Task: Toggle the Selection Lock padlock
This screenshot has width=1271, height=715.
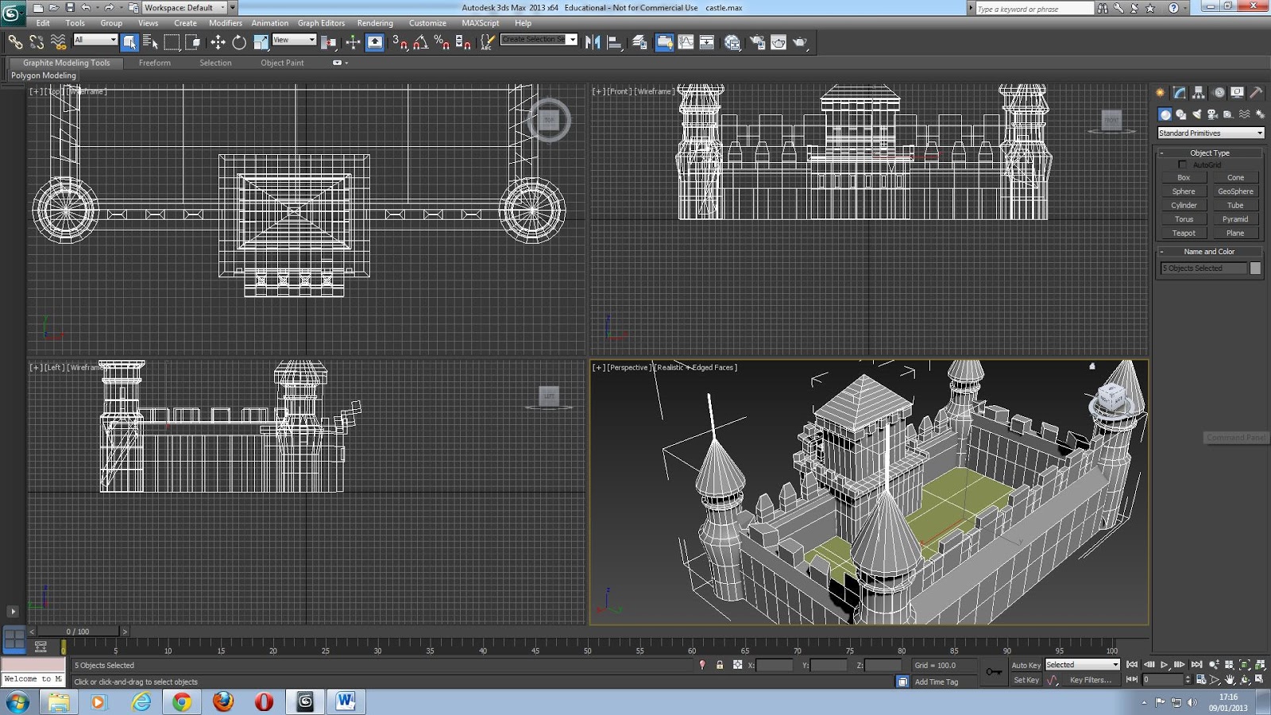Action: tap(720, 665)
